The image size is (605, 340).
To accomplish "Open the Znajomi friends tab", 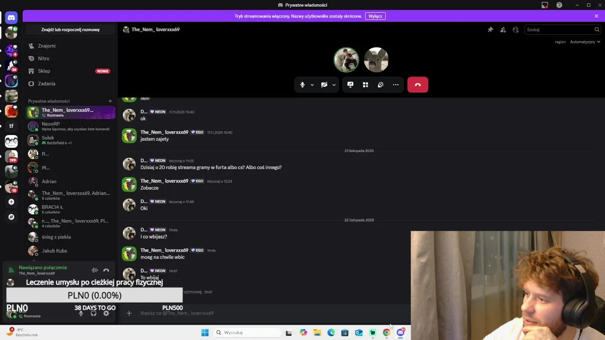I will pyautogui.click(x=70, y=46).
